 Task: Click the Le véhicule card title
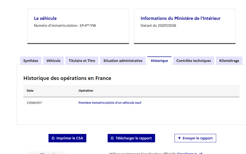(45, 18)
